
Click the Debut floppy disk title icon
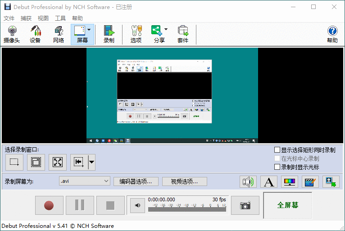(x=8, y=7)
